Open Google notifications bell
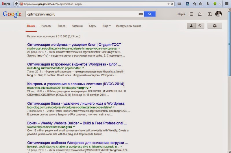231x153 pixels. tap(200, 14)
